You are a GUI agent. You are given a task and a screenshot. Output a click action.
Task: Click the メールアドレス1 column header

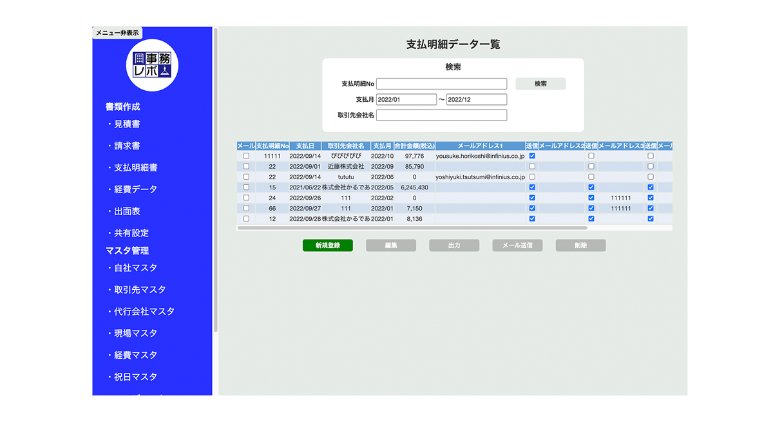(x=481, y=146)
